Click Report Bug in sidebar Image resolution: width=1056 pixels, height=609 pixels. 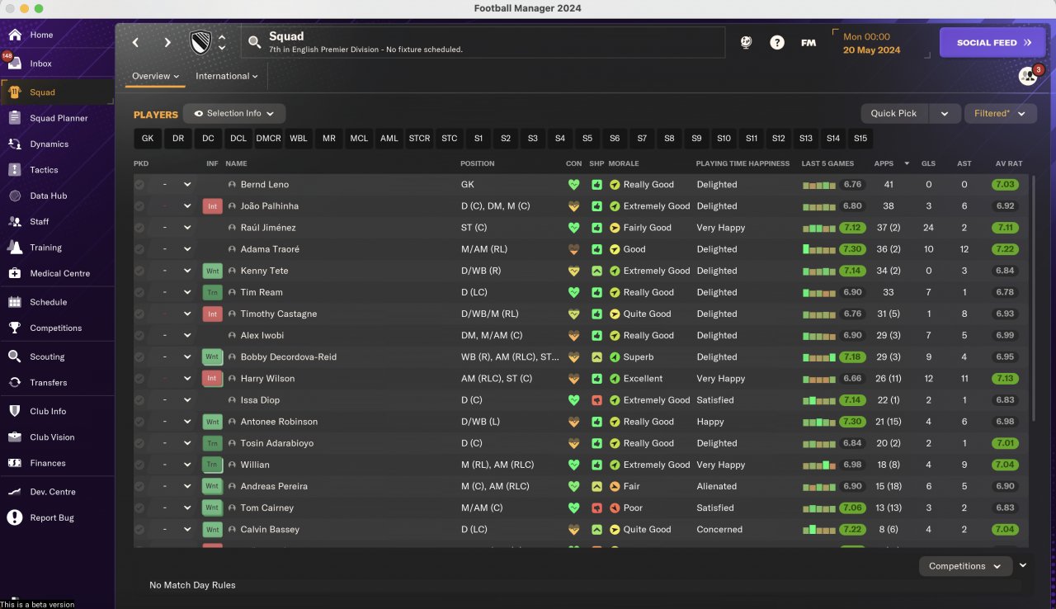click(52, 517)
